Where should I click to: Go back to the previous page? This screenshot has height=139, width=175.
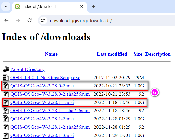[x=6, y=20]
